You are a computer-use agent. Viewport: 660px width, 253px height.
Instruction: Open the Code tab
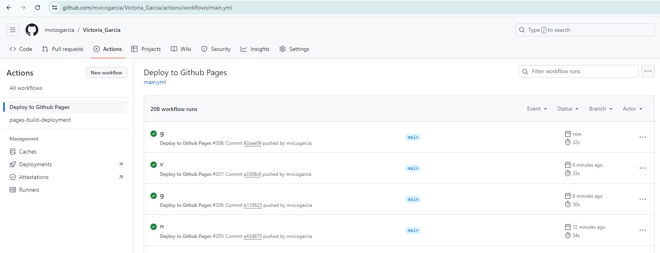(21, 49)
